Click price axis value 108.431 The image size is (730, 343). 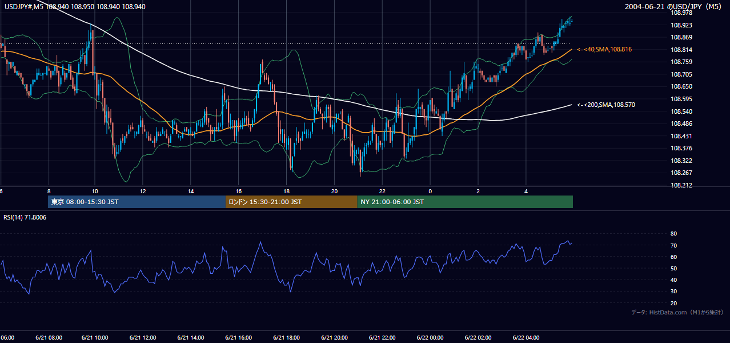pyautogui.click(x=682, y=136)
